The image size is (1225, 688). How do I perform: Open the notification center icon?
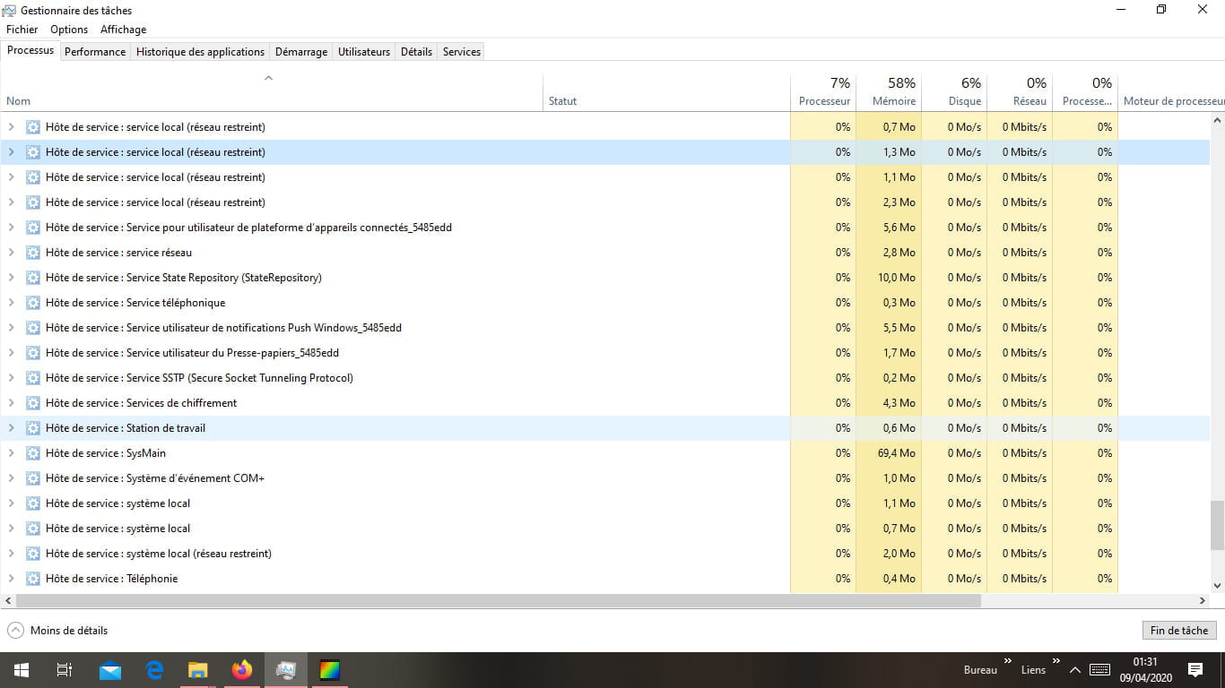[1195, 670]
